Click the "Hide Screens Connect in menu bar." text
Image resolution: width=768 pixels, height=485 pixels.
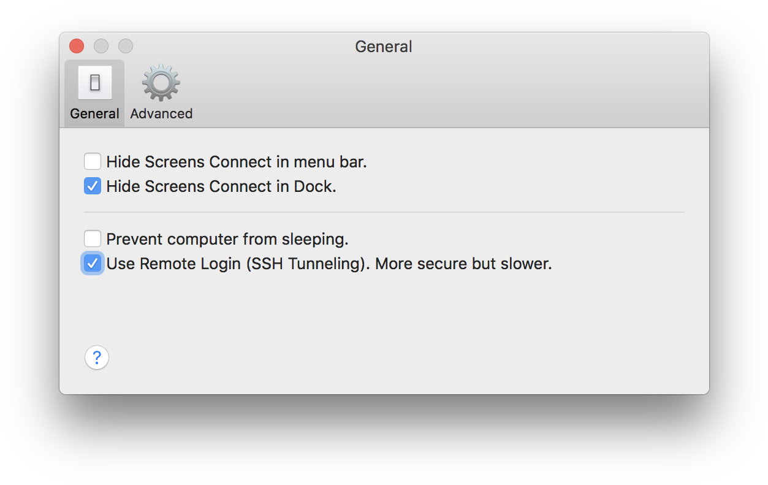point(236,162)
